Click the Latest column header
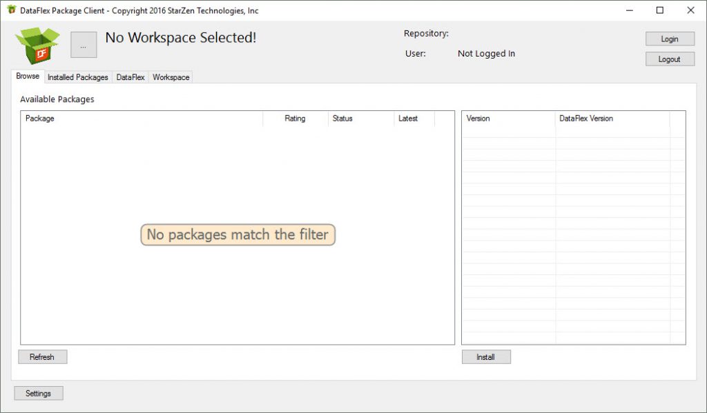Image resolution: width=707 pixels, height=413 pixels. 414,119
